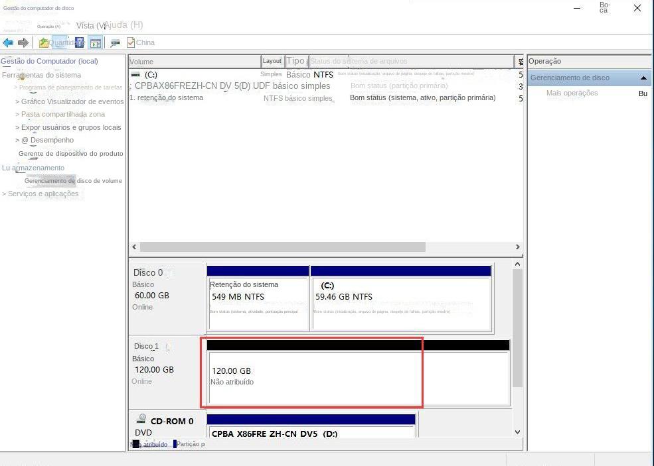The width and height of the screenshot is (654, 466).
Task: Select the CPBAX86FREZH-CN DV5 (D) volume row
Action: (326, 86)
